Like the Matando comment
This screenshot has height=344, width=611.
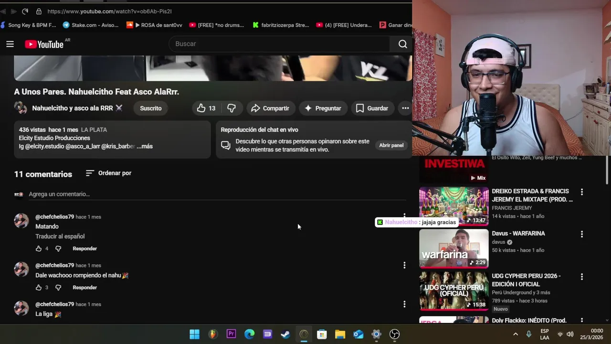[x=39, y=248]
